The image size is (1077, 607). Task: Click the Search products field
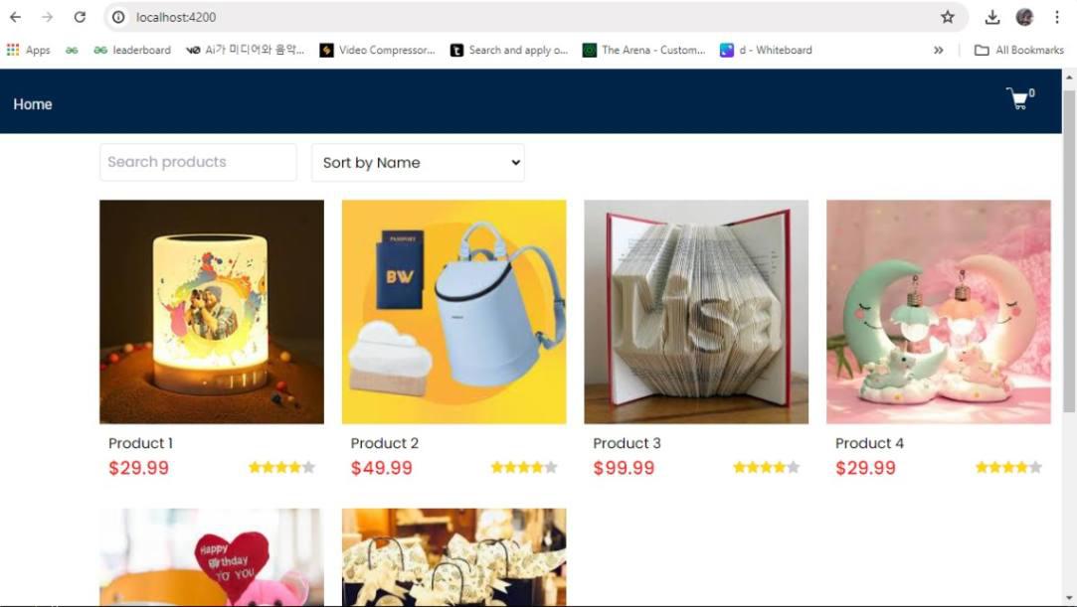click(x=198, y=163)
